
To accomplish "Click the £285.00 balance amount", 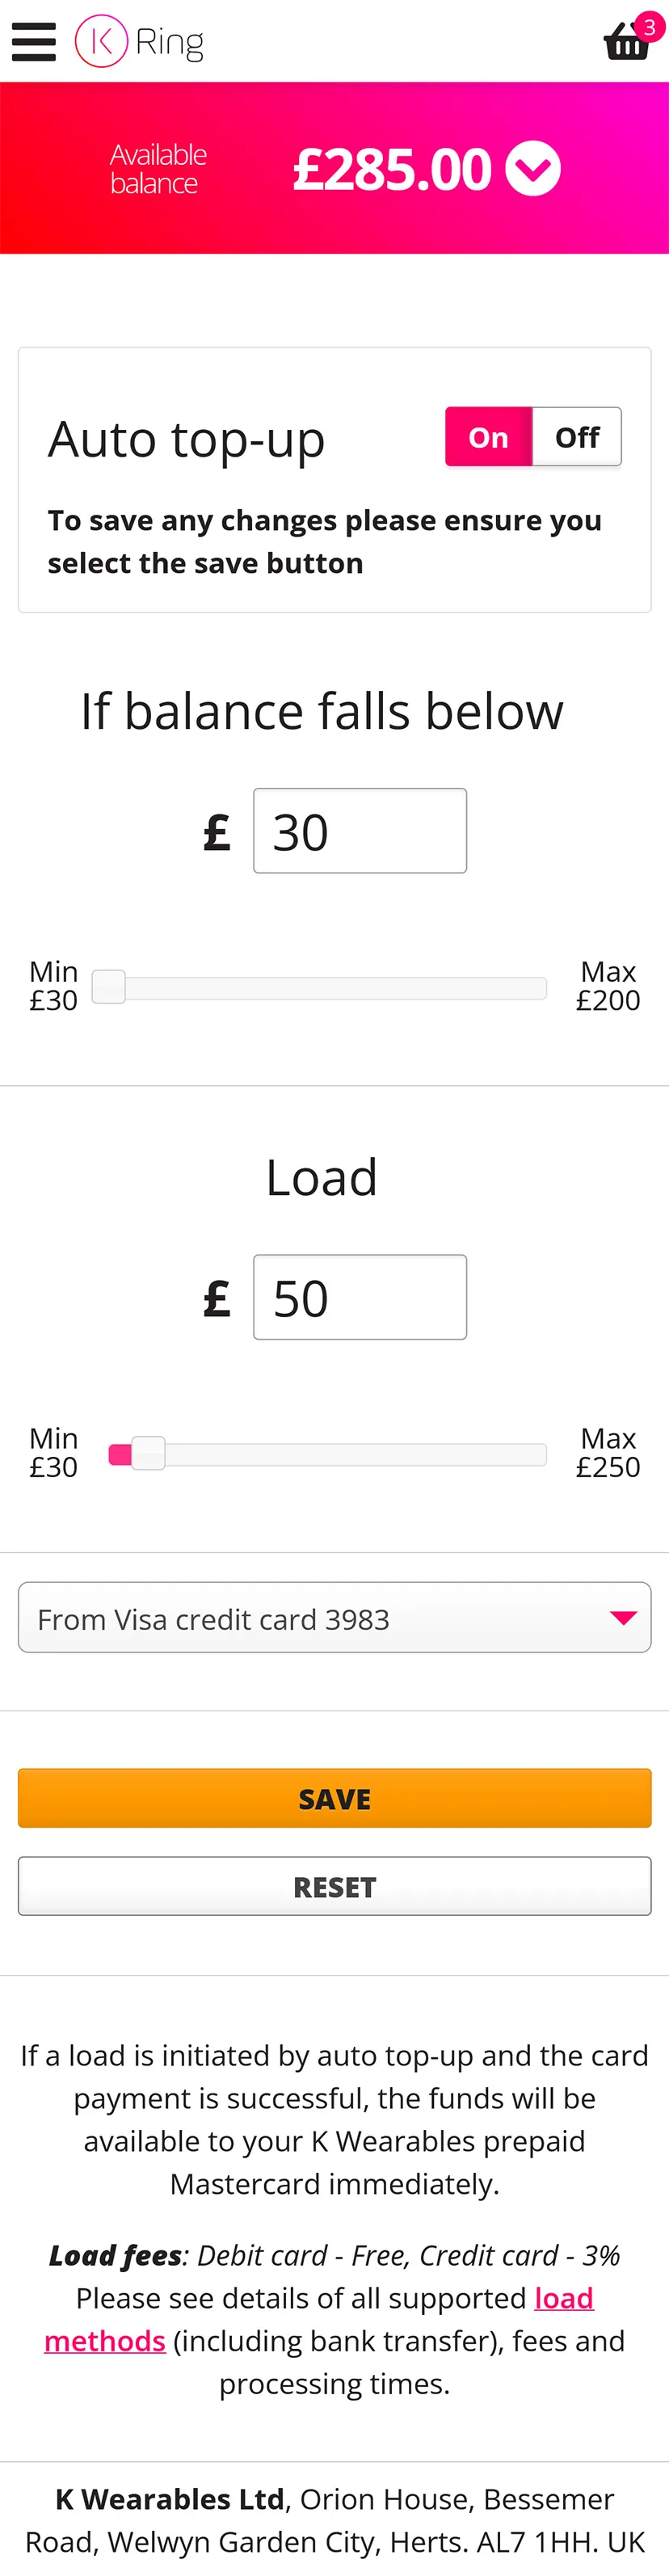I will point(392,169).
